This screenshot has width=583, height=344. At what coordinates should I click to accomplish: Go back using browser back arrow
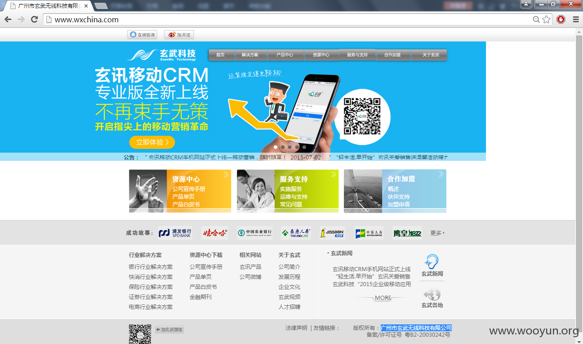click(8, 20)
